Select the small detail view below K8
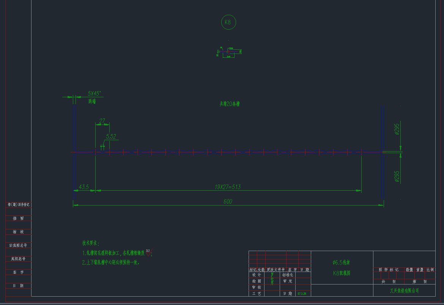The width and height of the screenshot is (444, 305). (229, 52)
